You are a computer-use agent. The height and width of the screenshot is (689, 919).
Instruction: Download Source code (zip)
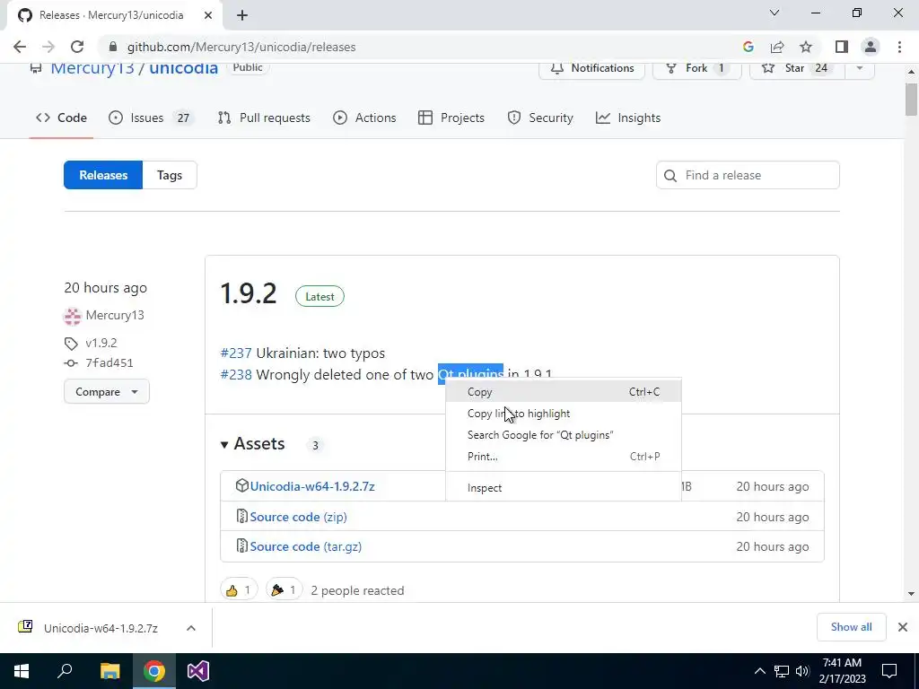tap(298, 517)
